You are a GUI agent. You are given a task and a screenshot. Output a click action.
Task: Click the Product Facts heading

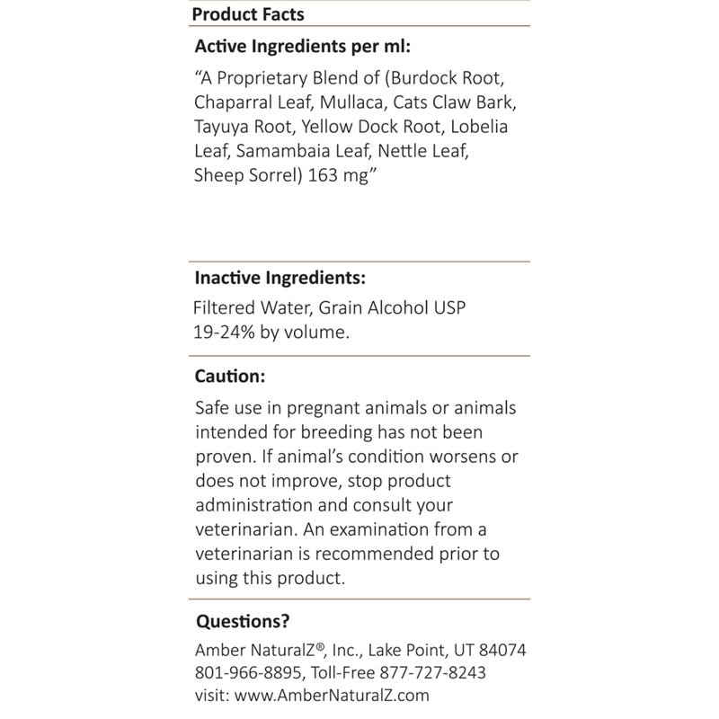click(248, 14)
